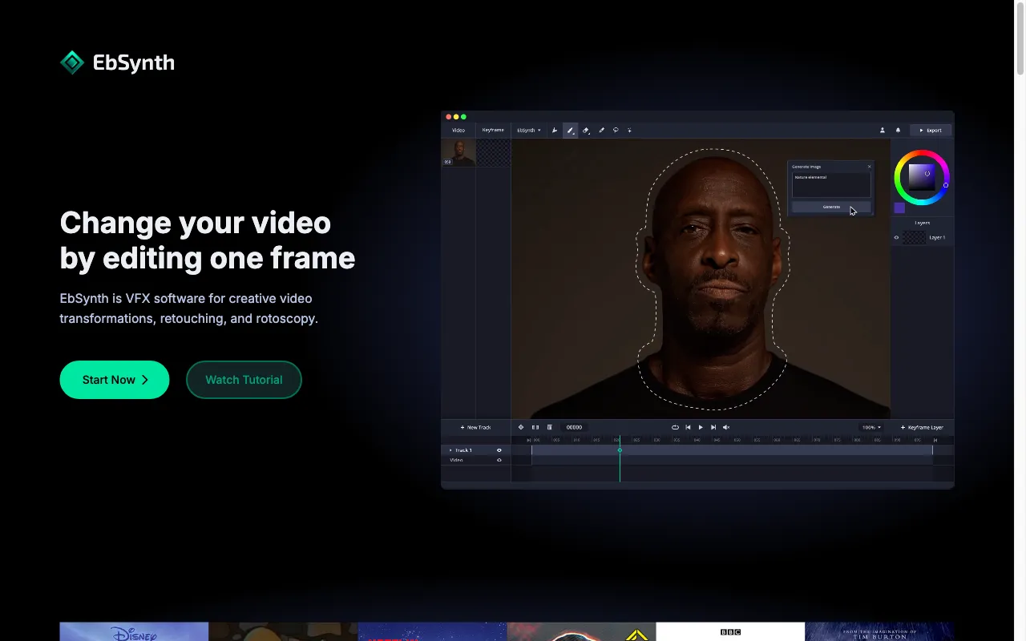Select the sparkle generate tool icon
The image size is (1026, 641).
pos(629,130)
